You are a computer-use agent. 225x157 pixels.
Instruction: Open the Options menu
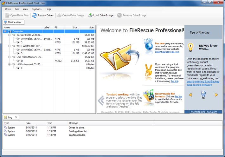(x=37, y=9)
